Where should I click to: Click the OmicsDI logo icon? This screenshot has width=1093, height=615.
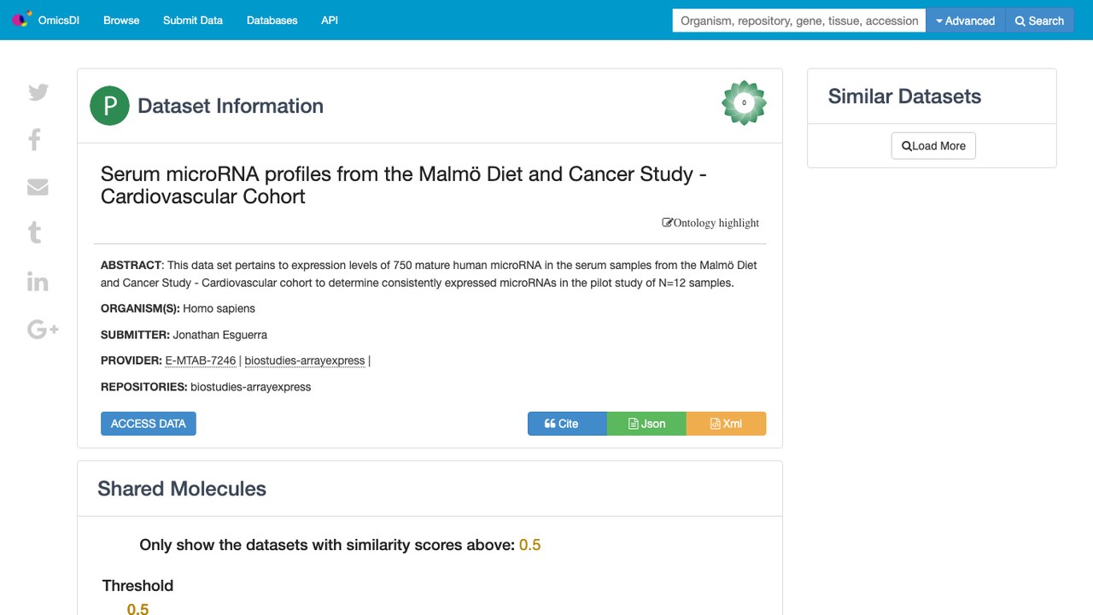point(21,20)
